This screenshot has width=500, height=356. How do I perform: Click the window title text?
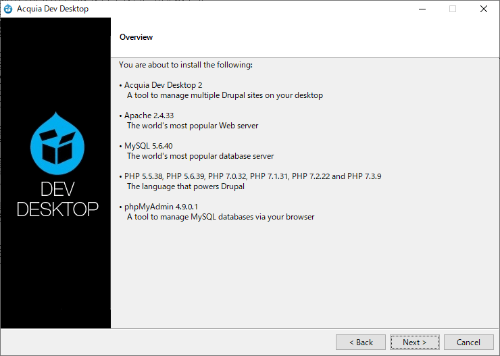(53, 9)
